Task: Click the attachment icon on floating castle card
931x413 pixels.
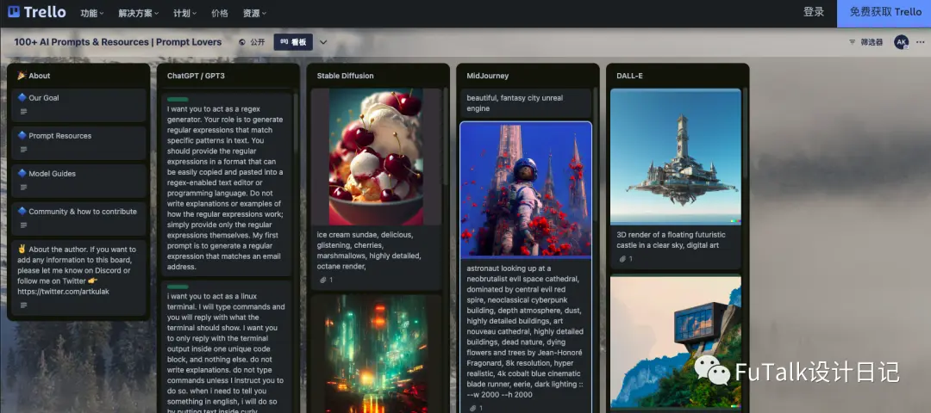Action: click(x=623, y=259)
